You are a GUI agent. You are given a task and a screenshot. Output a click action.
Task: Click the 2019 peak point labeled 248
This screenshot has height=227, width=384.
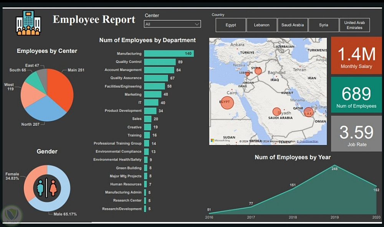(334, 165)
